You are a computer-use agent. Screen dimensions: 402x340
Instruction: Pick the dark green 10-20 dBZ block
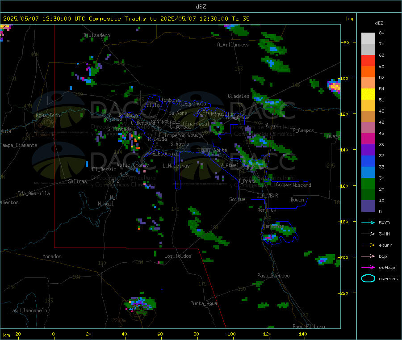[368, 195]
